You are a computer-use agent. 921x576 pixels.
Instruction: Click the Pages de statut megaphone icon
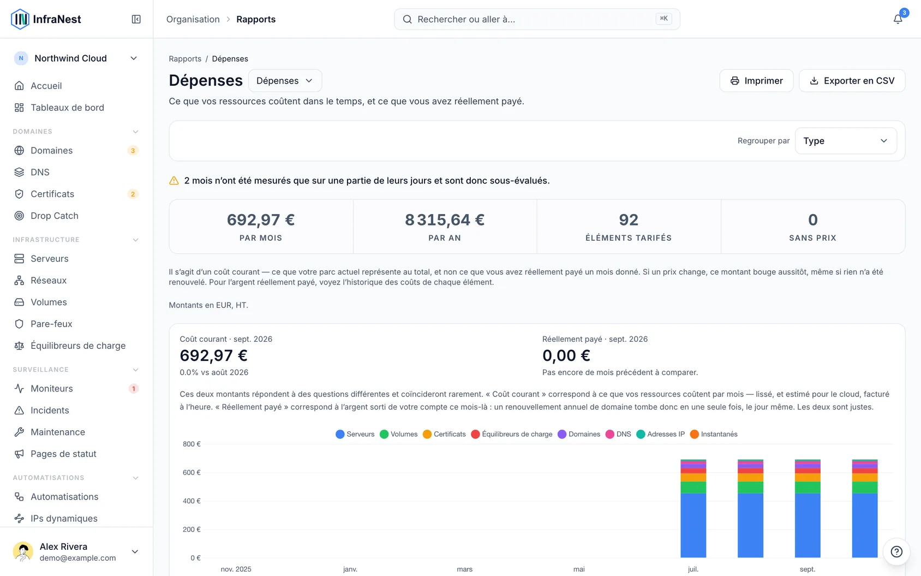point(19,454)
